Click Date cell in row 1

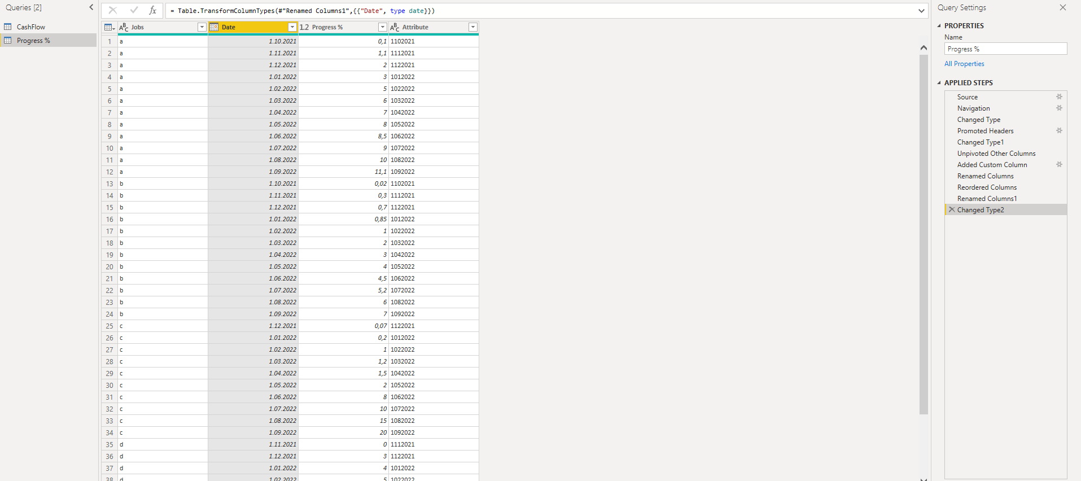(253, 41)
